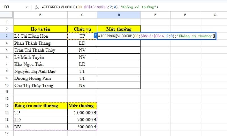Select column D header

pos(119,15)
